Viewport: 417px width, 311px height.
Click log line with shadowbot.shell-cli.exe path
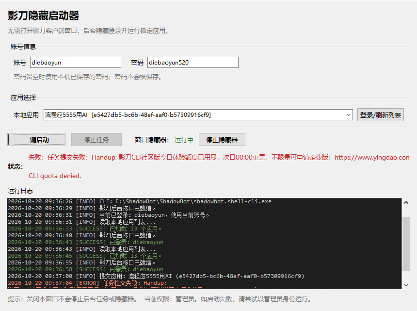[140, 201]
